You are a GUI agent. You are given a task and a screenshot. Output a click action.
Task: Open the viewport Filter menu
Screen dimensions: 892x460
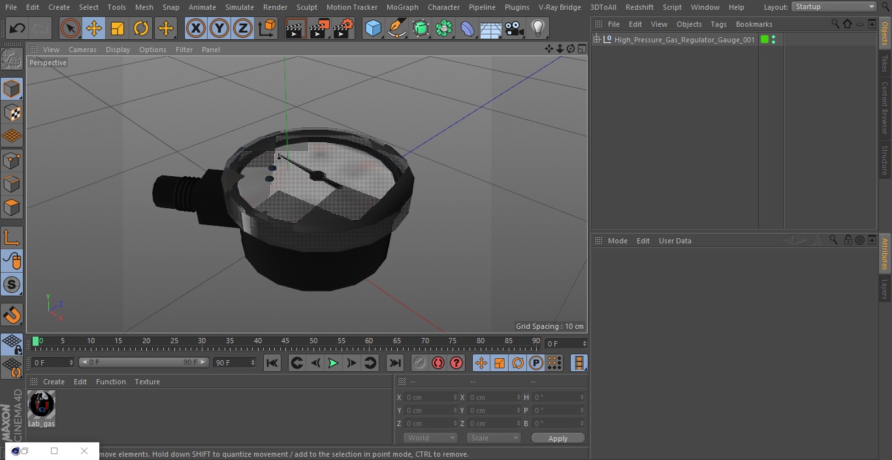click(184, 50)
